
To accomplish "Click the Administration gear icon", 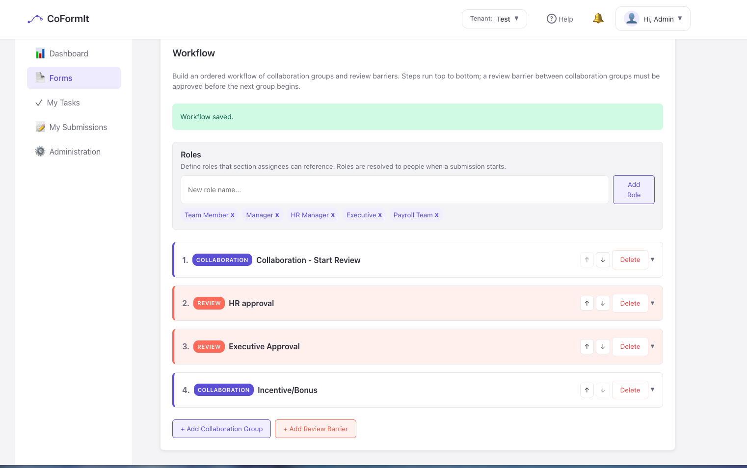I will 40,152.
